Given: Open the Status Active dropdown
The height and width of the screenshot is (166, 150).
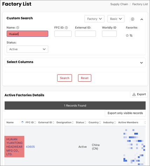Looking at the screenshot, I should tap(27, 49).
